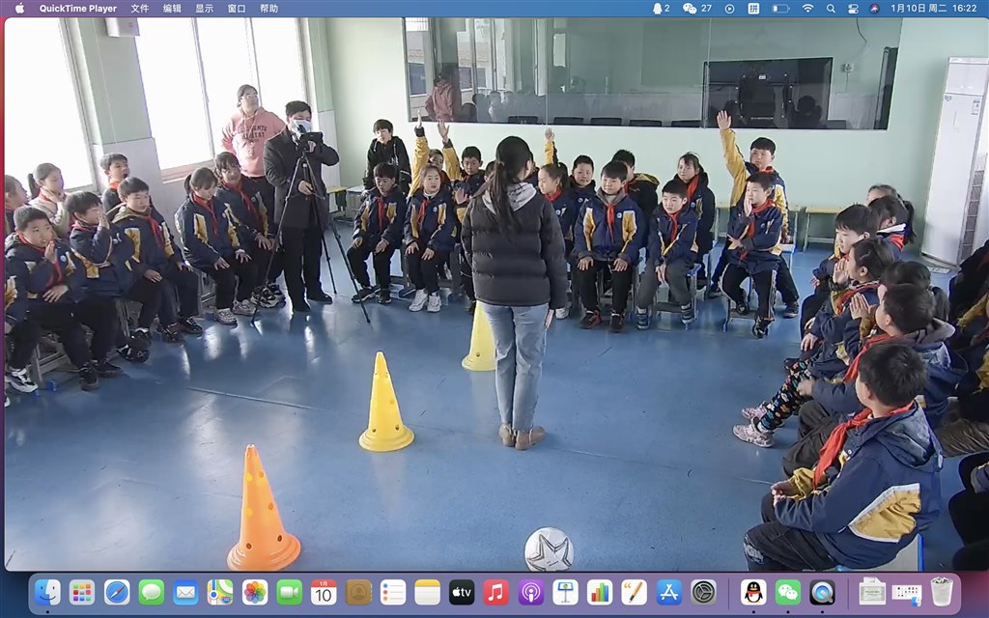This screenshot has width=989, height=618.
Task: Open the QuickTime Player application menu
Action: (x=78, y=8)
